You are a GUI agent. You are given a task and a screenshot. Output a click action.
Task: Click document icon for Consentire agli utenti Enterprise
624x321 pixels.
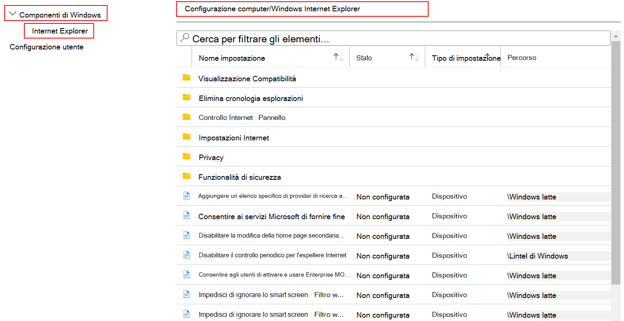click(x=187, y=274)
